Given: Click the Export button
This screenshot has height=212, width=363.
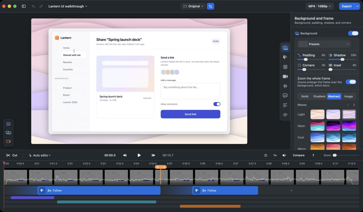Looking at the screenshot, I should [347, 6].
